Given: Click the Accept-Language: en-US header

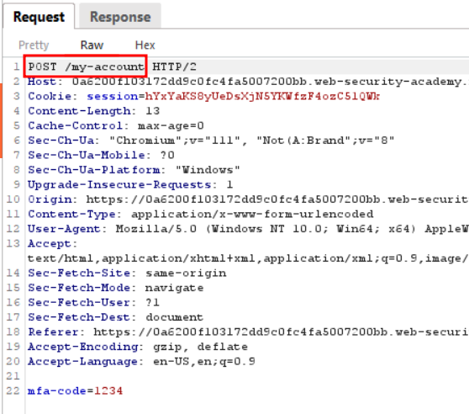Looking at the screenshot, I should [141, 361].
